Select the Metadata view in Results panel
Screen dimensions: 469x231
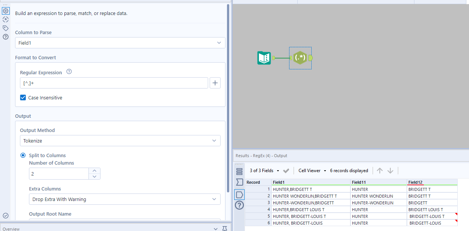pyautogui.click(x=239, y=182)
